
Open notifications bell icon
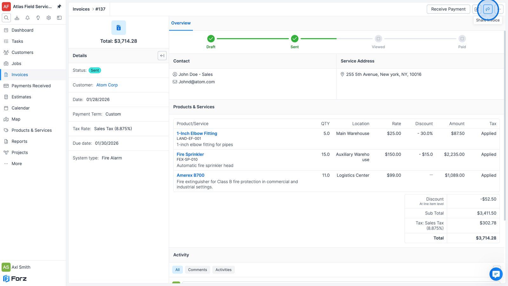point(28,18)
